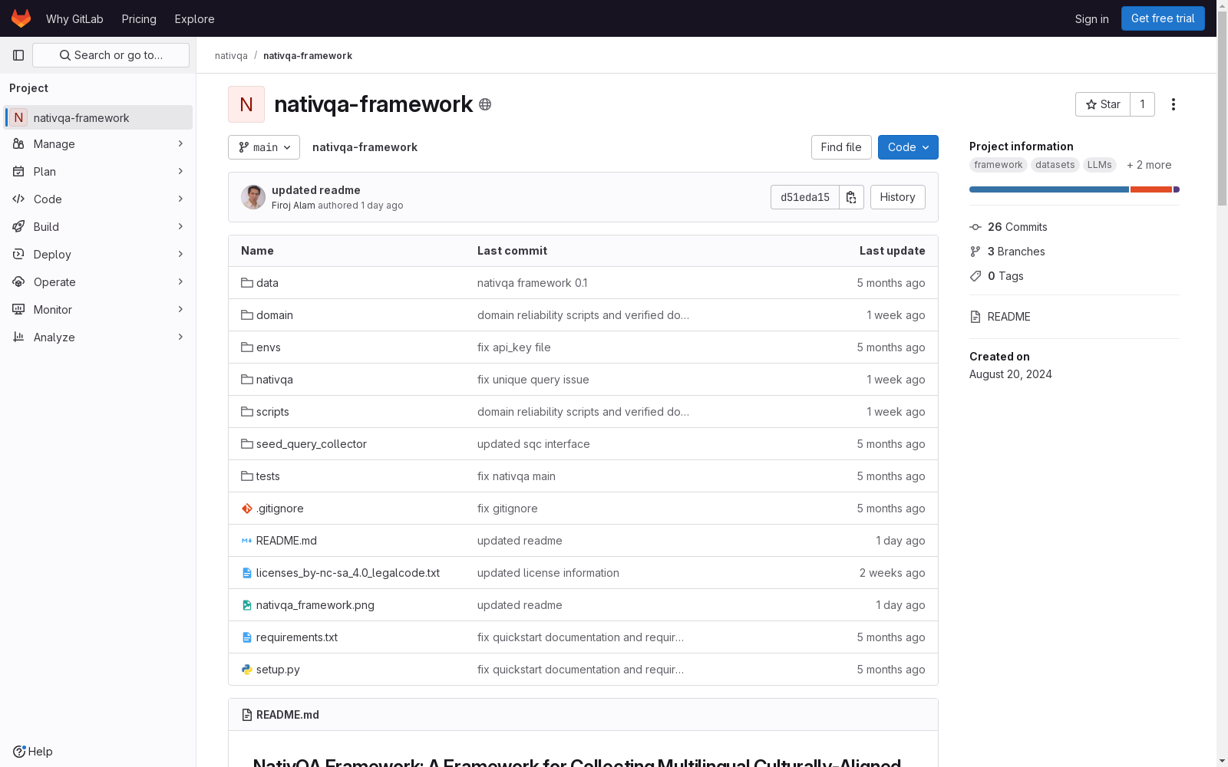Show + 2 more topics

[x=1149, y=165]
